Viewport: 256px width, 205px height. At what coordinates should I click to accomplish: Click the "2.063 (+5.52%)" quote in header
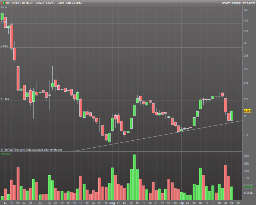coord(45,3)
